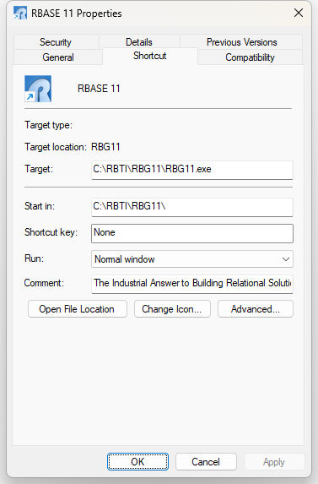The width and height of the screenshot is (318, 484).
Task: Click the Target path input field
Action: tap(192, 170)
